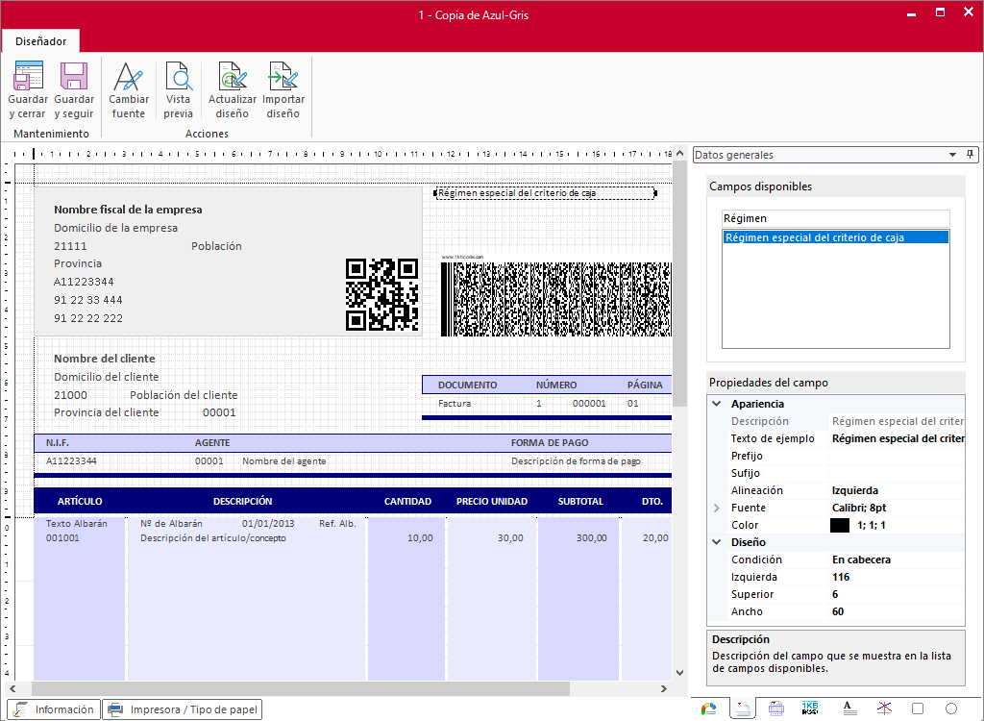
Task: Open the lines drawing tool tab icon
Action: pyautogui.click(x=884, y=709)
